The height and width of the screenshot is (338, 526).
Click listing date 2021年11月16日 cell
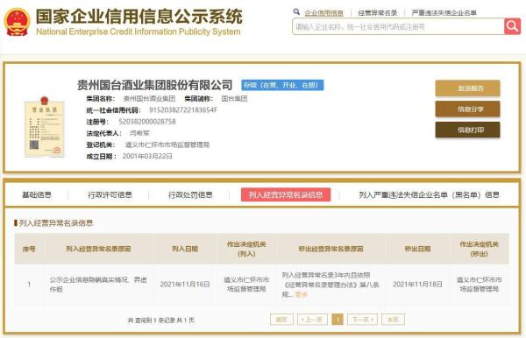185,285
